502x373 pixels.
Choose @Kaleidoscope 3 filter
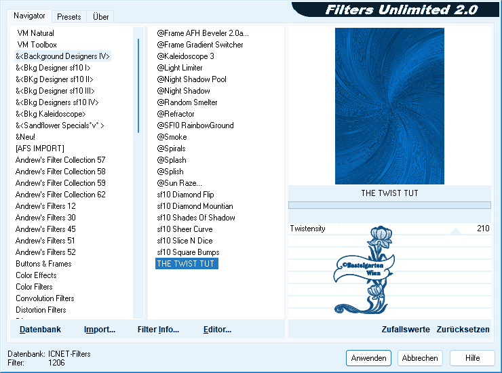(185, 56)
